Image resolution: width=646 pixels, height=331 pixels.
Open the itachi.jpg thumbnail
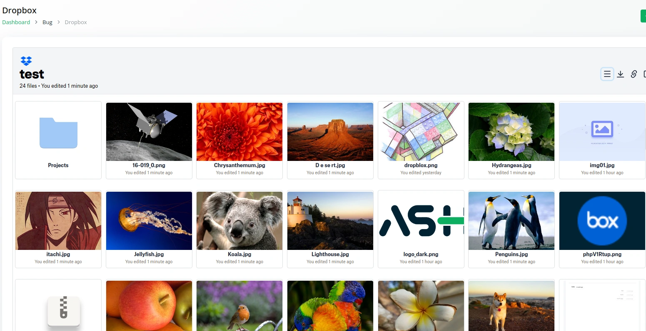58,221
